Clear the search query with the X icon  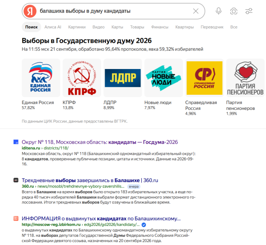[x=196, y=11]
